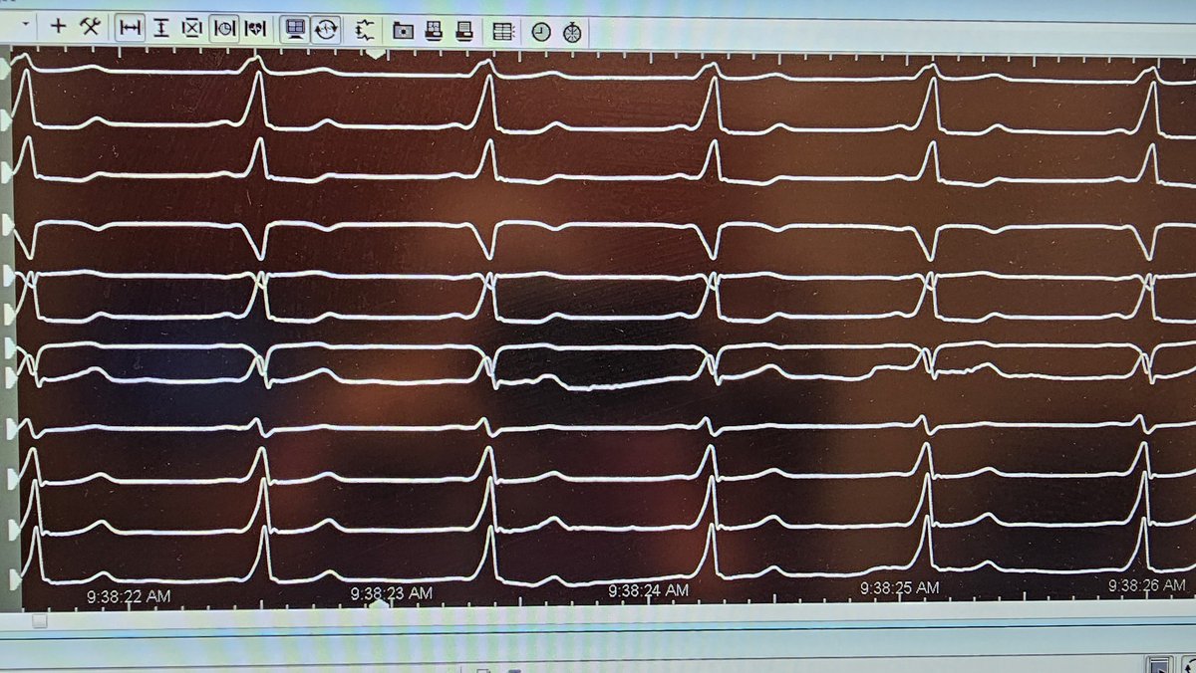The height and width of the screenshot is (673, 1196).
Task: Click the crossed-box measurement icon
Action: click(x=192, y=28)
